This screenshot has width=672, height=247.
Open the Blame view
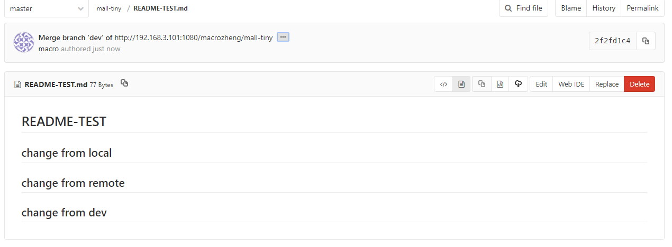tap(571, 8)
